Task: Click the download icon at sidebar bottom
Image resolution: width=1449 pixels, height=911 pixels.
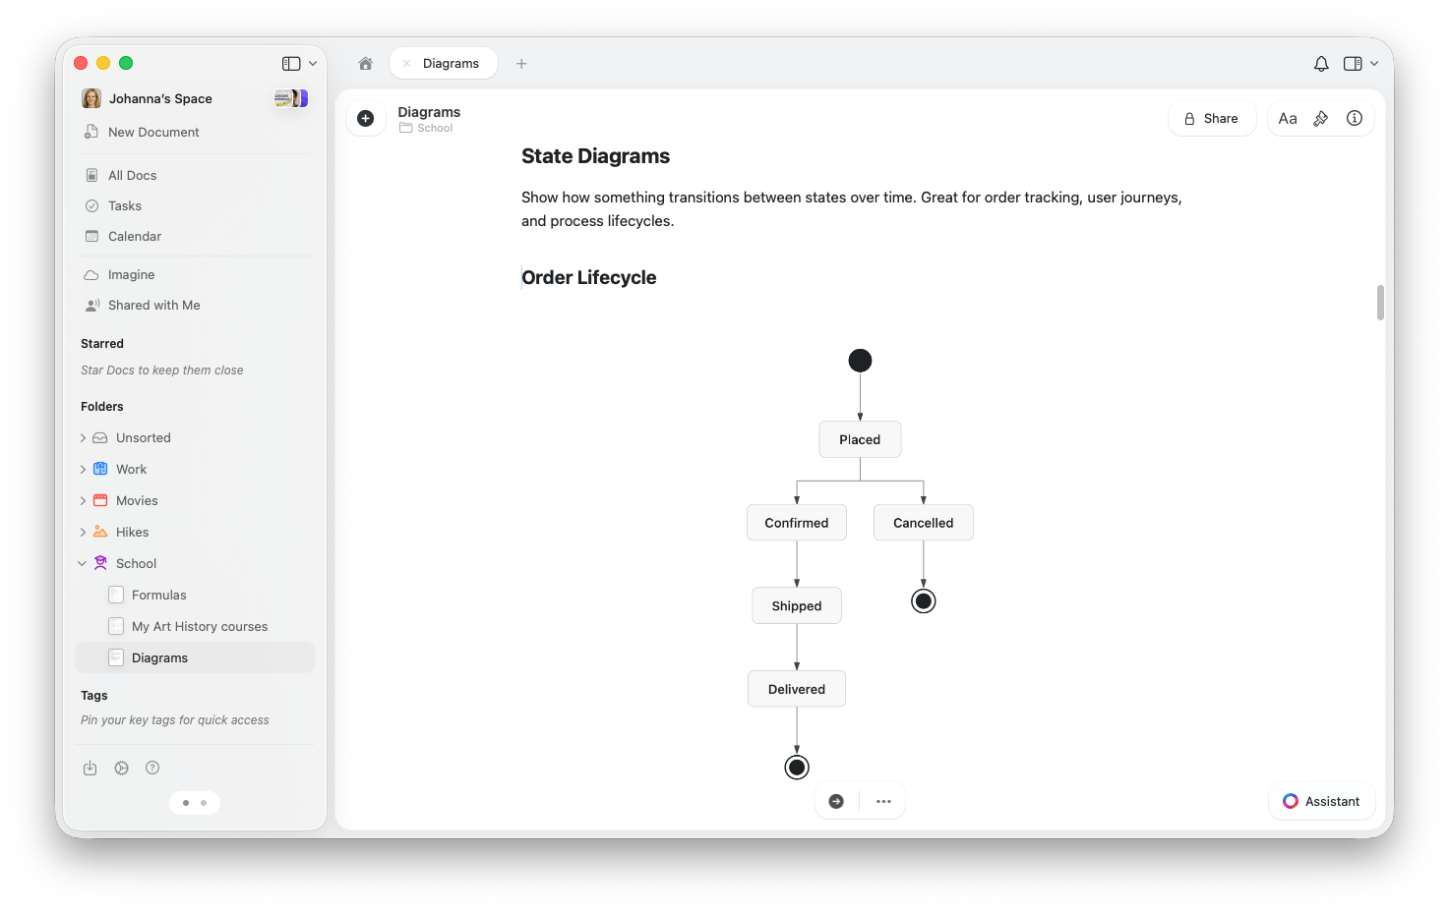Action: pos(90,768)
